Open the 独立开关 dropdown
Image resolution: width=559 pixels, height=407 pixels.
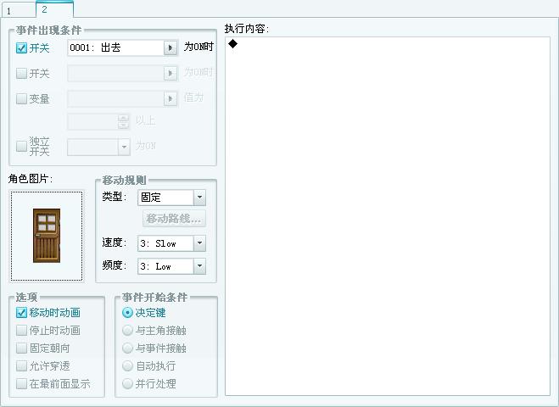[x=124, y=147]
